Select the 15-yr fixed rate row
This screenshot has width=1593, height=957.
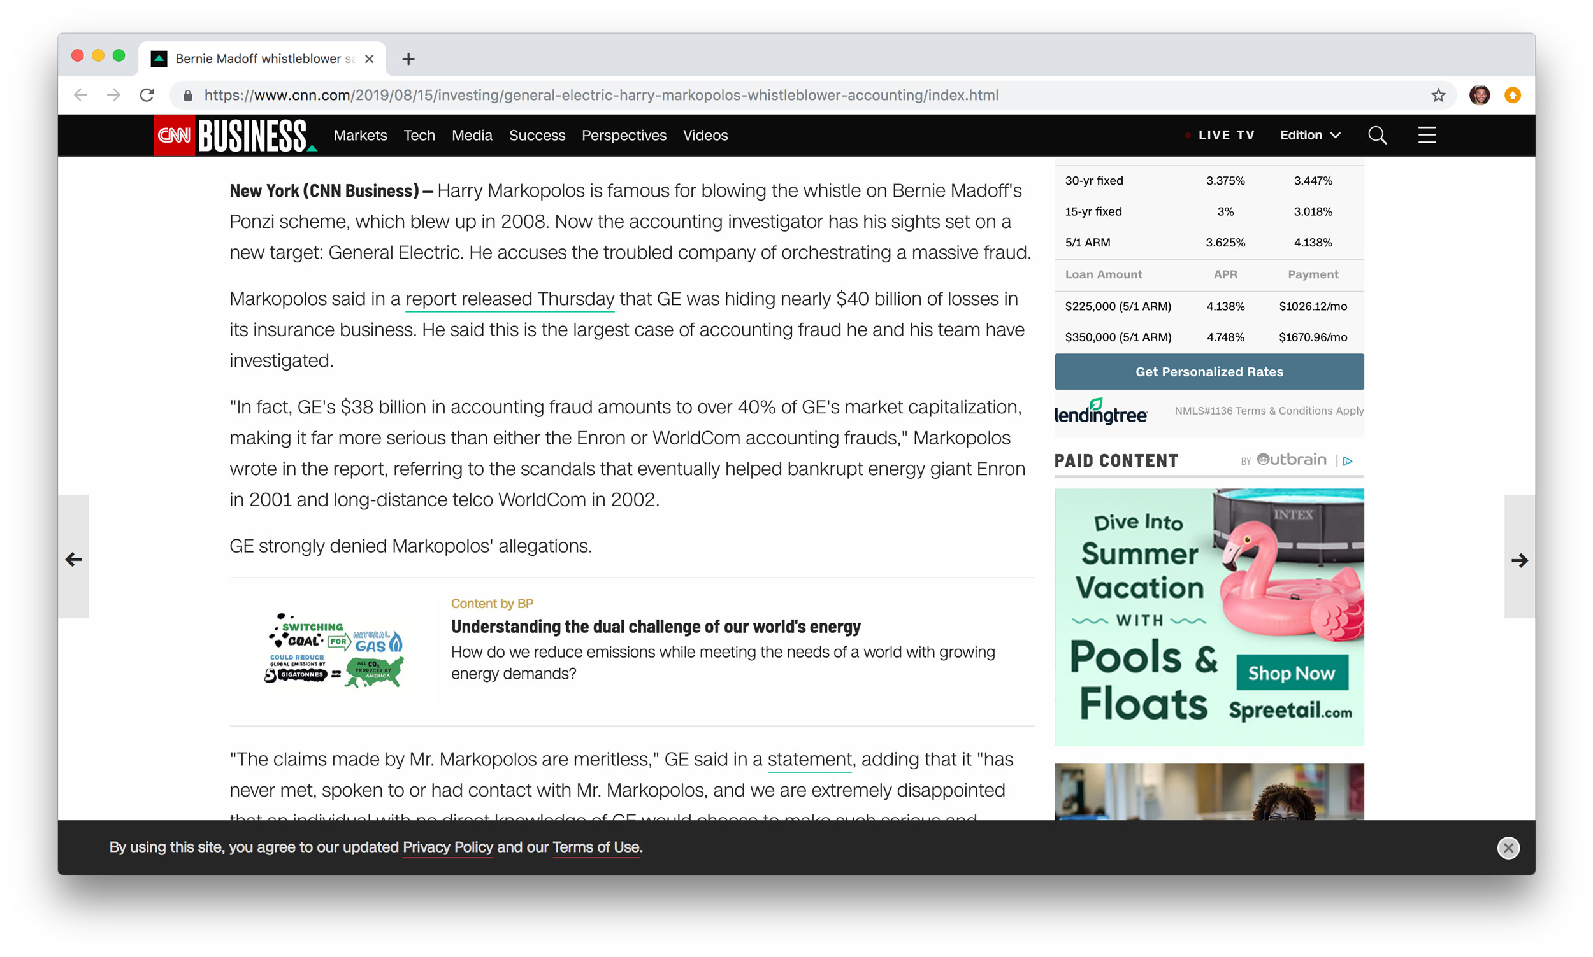(1209, 211)
